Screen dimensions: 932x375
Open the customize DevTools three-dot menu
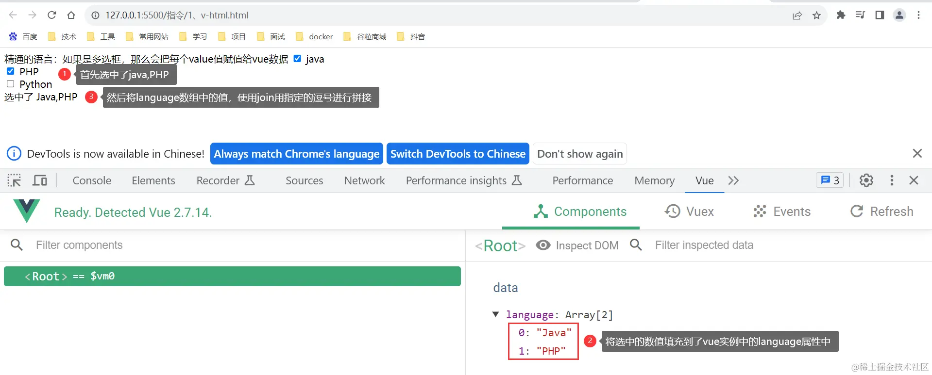(891, 180)
